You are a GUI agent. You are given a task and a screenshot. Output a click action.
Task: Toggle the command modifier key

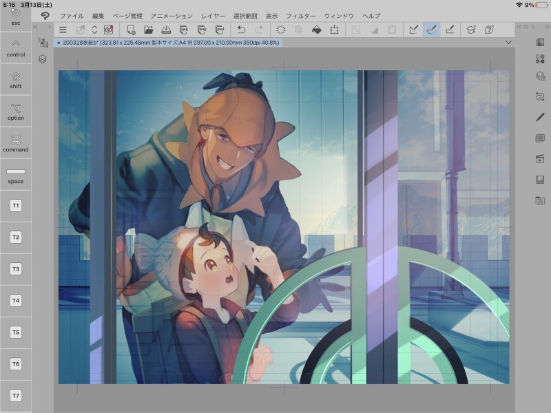click(x=16, y=143)
